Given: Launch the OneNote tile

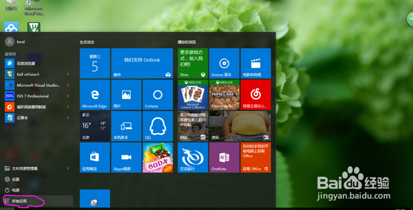Looking at the screenshot, I should [x=224, y=157].
